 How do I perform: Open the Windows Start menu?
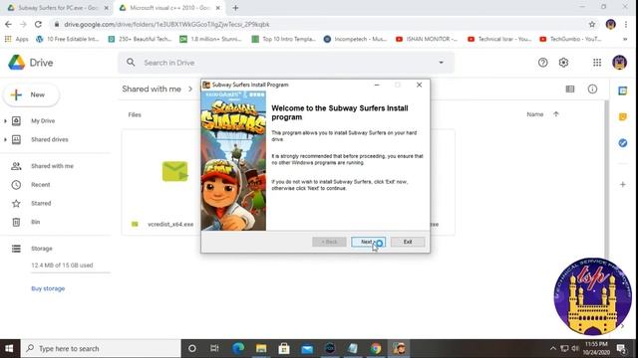(x=9, y=348)
